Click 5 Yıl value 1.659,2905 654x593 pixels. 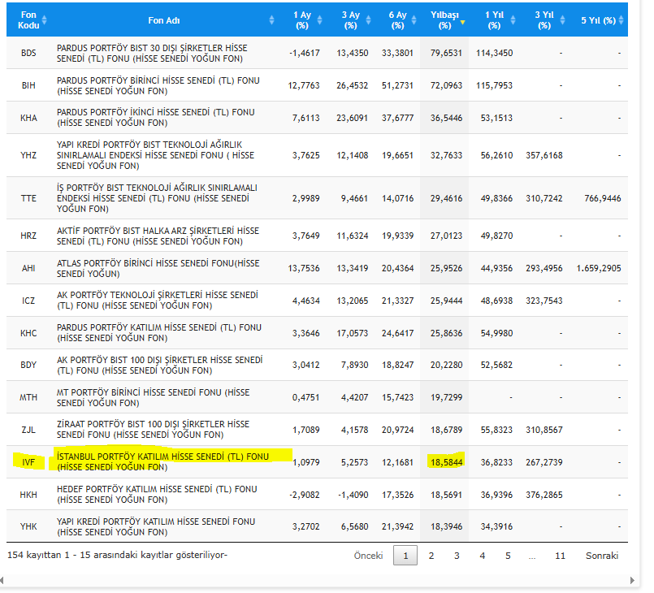[599, 268]
